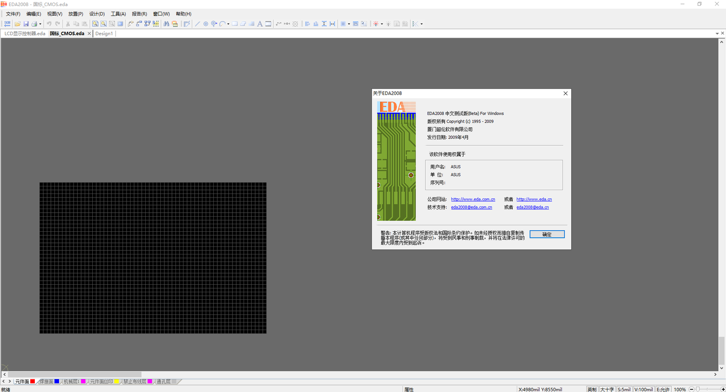
Task: Click the red highlight starburst icon
Action: point(376,24)
